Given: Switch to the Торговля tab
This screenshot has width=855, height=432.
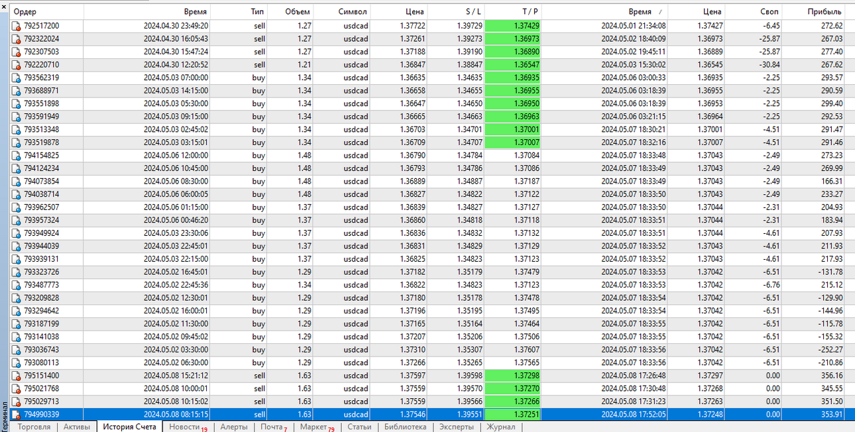Looking at the screenshot, I should tap(34, 427).
